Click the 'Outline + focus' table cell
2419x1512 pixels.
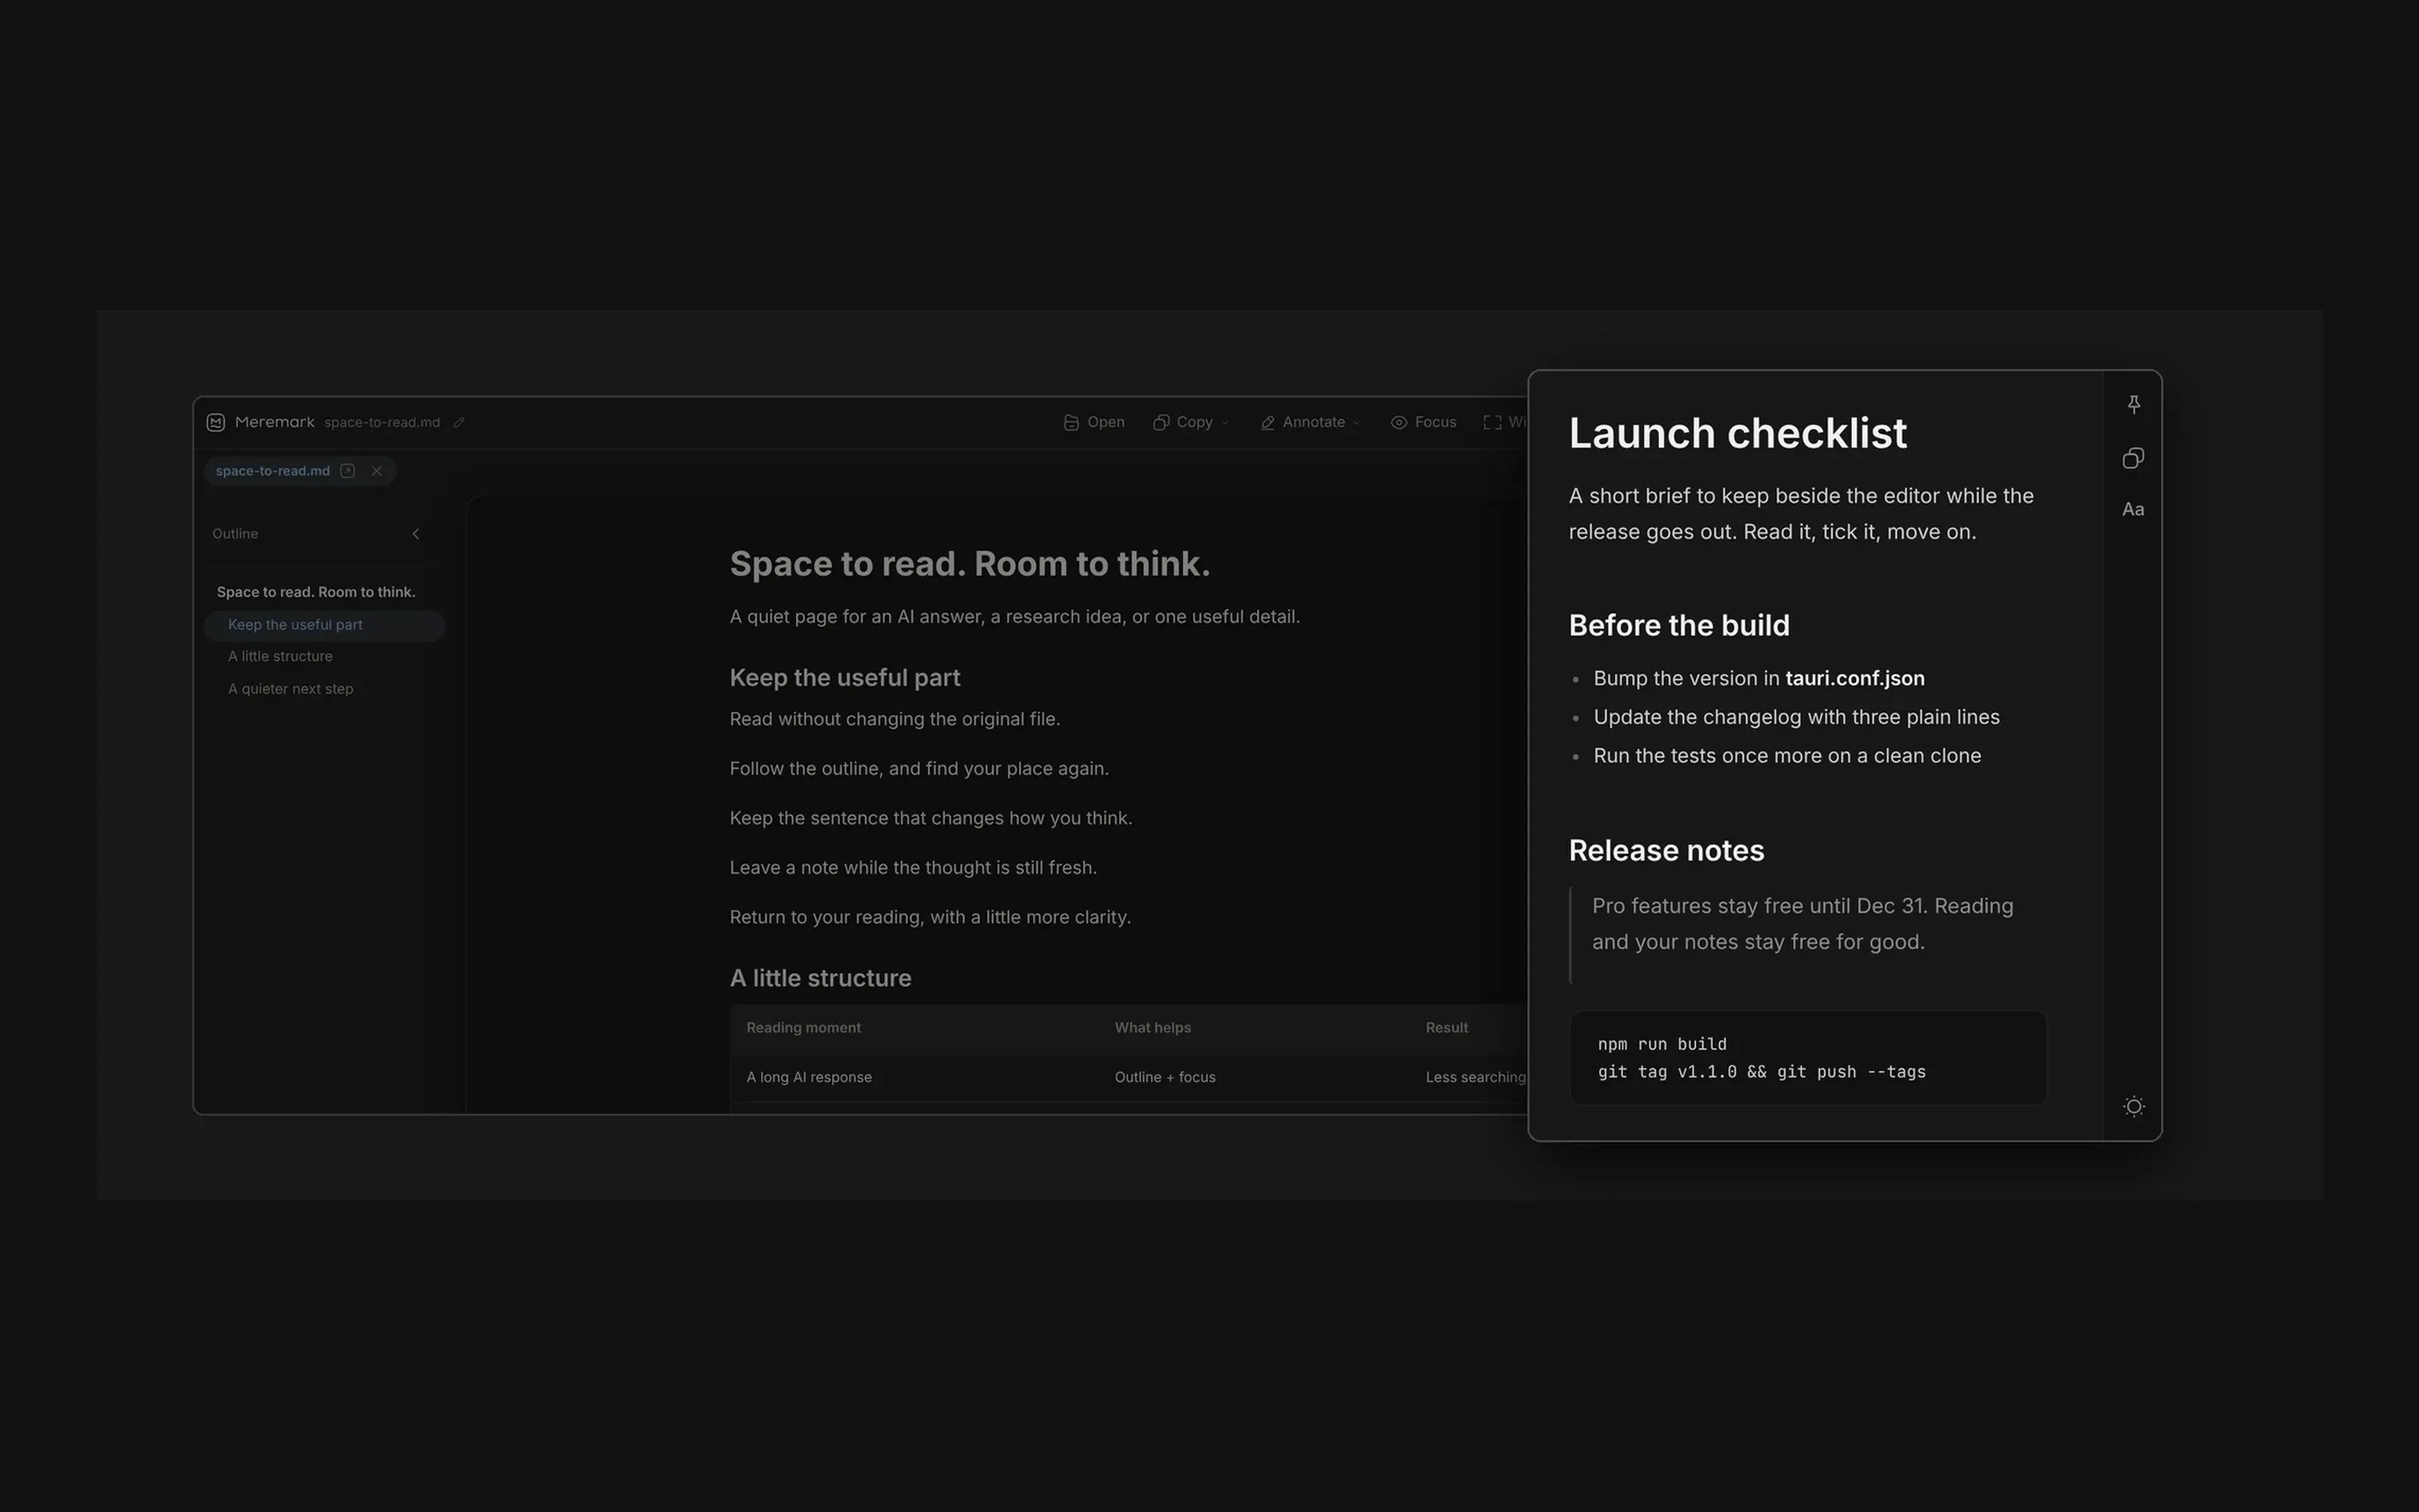pyautogui.click(x=1164, y=1077)
